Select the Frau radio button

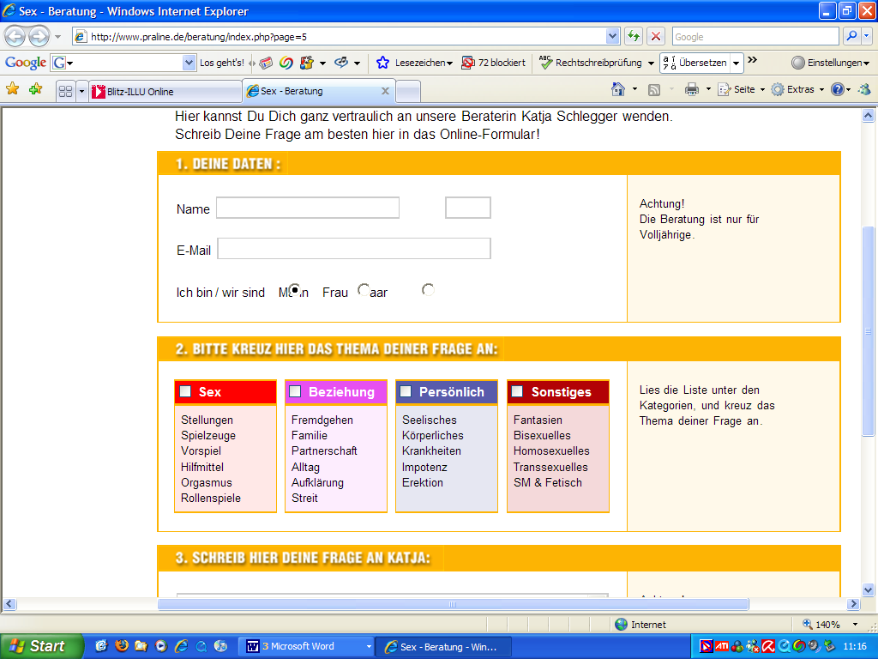(x=364, y=290)
